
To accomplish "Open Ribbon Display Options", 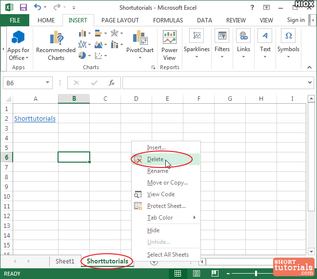I will [x=266, y=7].
